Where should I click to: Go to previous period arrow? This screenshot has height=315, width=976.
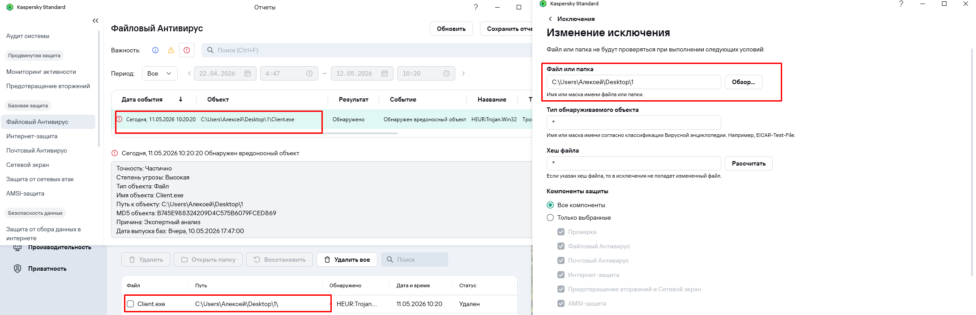(x=189, y=73)
